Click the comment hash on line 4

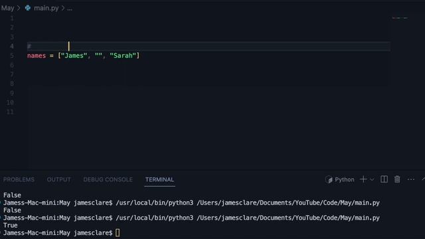click(29, 46)
